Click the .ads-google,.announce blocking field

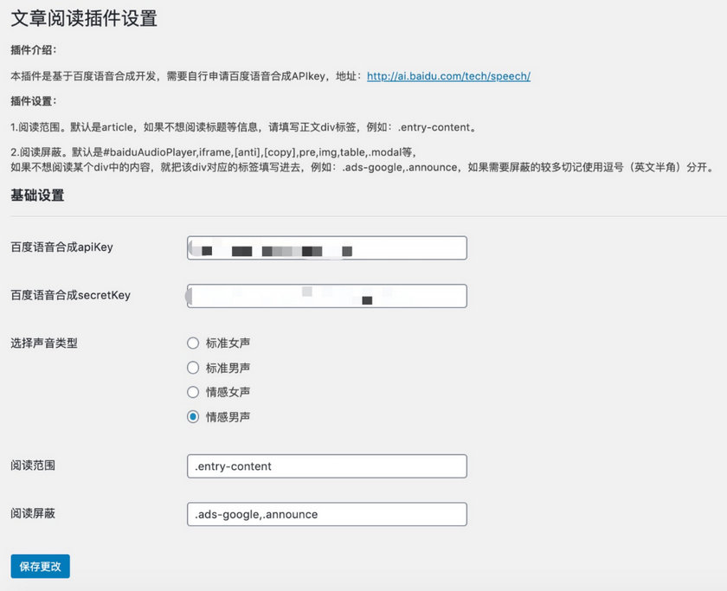pos(326,514)
